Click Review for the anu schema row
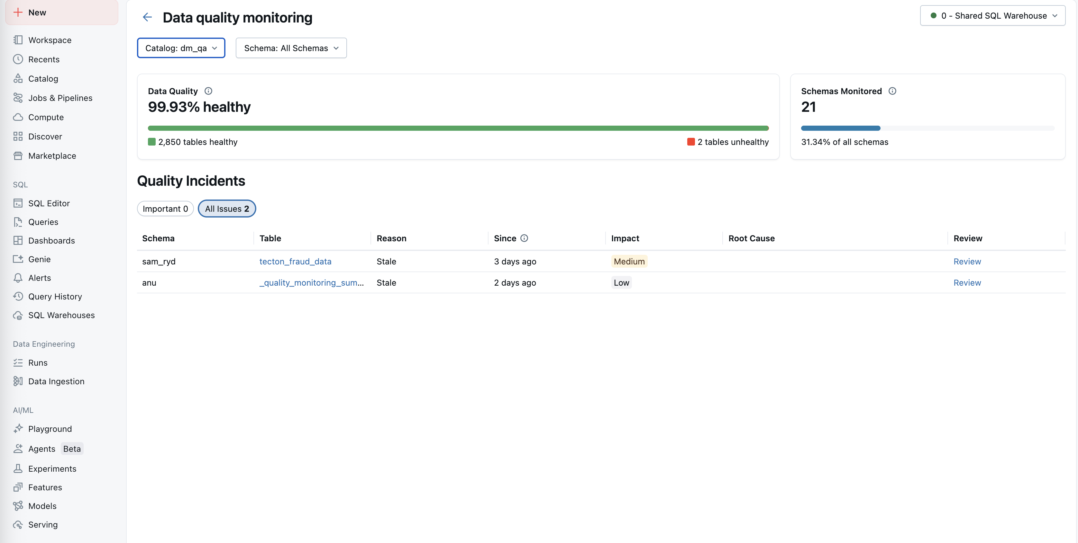 pyautogui.click(x=967, y=282)
